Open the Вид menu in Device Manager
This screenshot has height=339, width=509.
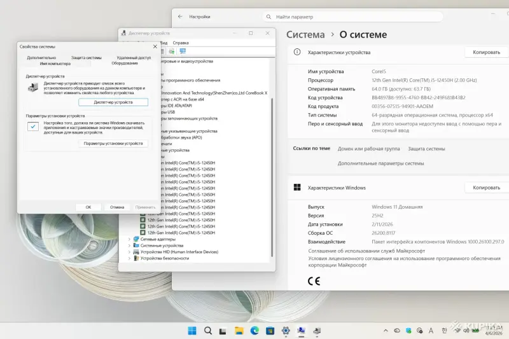click(164, 43)
